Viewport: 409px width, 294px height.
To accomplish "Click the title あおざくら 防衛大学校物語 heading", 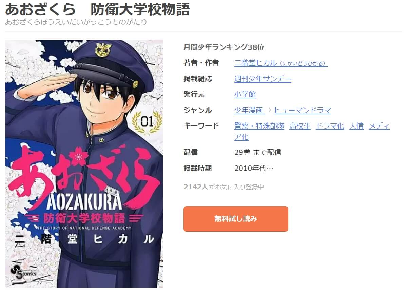I will click(x=97, y=9).
